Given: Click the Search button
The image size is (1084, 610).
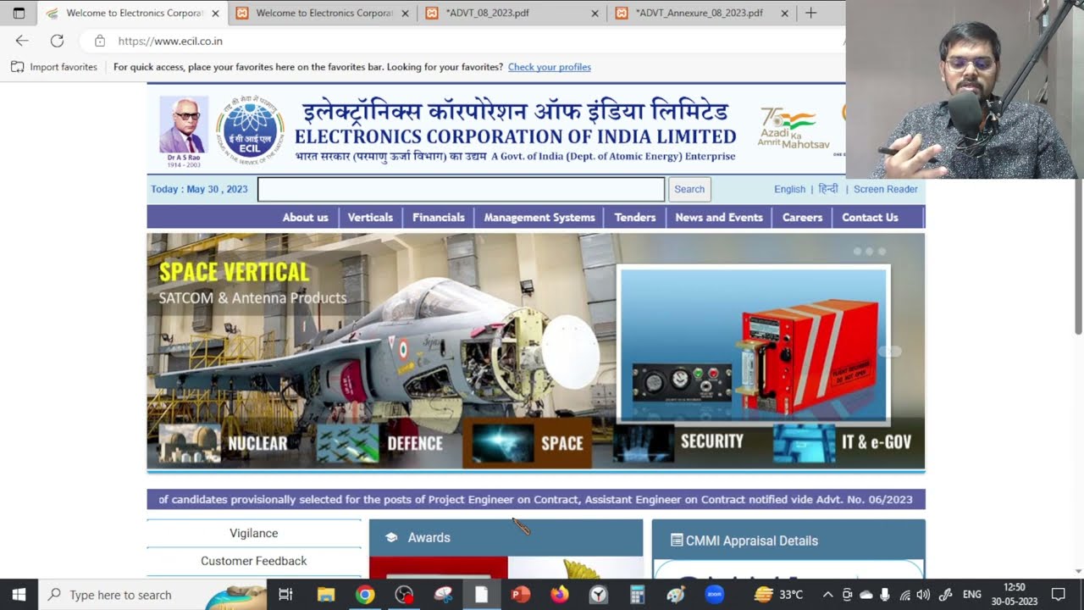Looking at the screenshot, I should tap(689, 189).
